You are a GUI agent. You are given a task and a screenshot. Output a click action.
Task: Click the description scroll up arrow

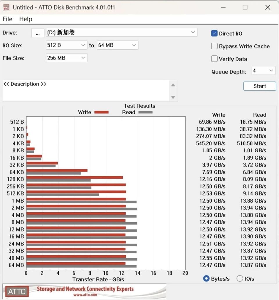click(x=173, y=85)
